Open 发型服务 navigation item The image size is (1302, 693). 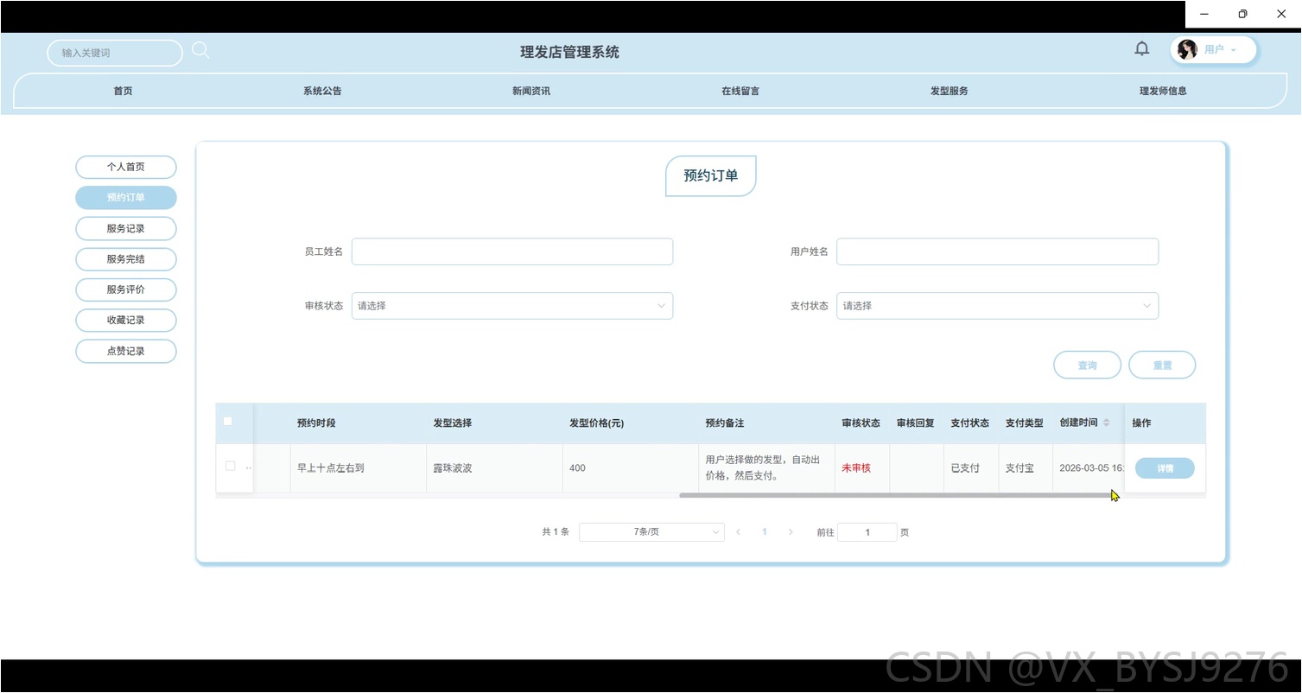950,91
